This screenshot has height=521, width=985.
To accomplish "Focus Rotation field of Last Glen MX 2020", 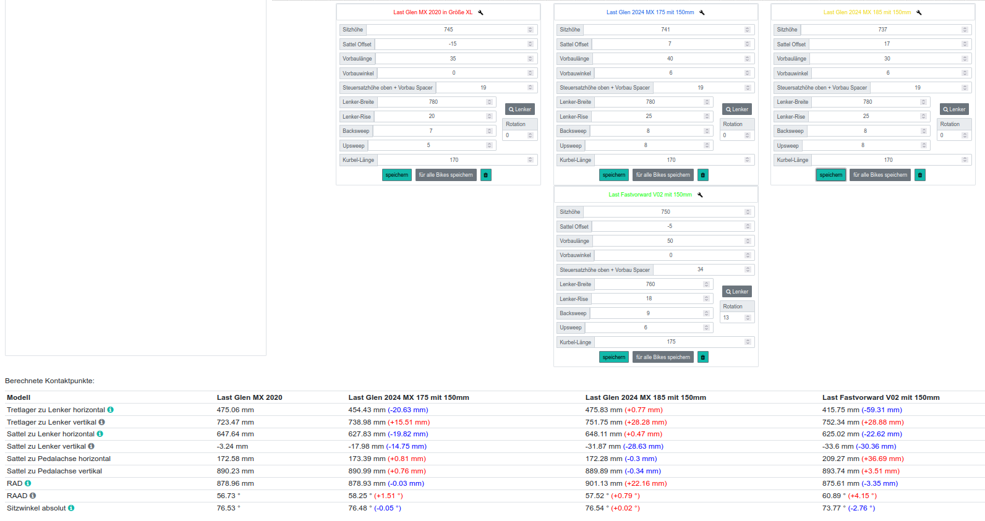I will pyautogui.click(x=519, y=135).
